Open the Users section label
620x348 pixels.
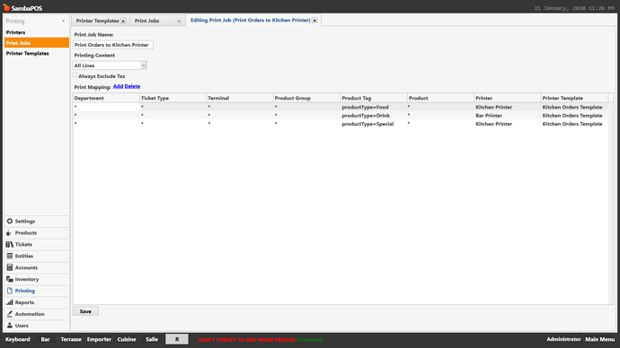coord(22,326)
